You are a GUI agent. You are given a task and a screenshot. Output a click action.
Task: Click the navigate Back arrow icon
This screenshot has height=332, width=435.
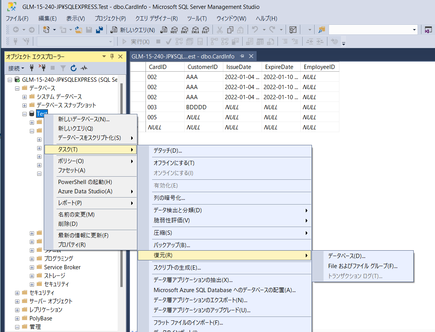point(16,30)
